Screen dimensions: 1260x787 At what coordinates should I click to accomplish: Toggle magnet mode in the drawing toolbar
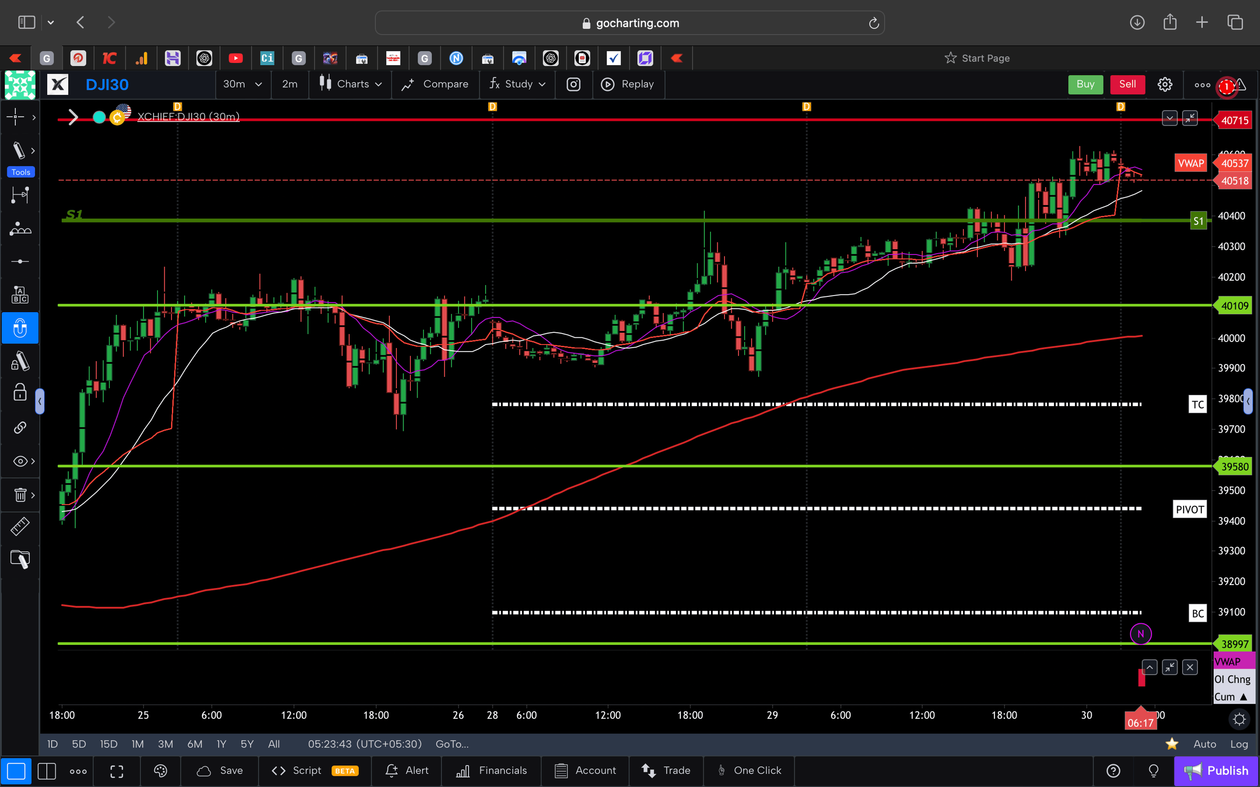pyautogui.click(x=20, y=328)
